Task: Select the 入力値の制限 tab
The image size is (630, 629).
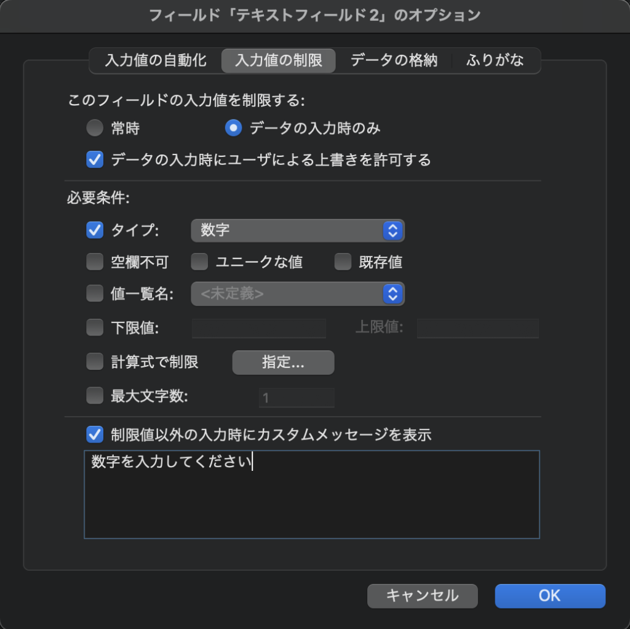Action: click(x=279, y=61)
